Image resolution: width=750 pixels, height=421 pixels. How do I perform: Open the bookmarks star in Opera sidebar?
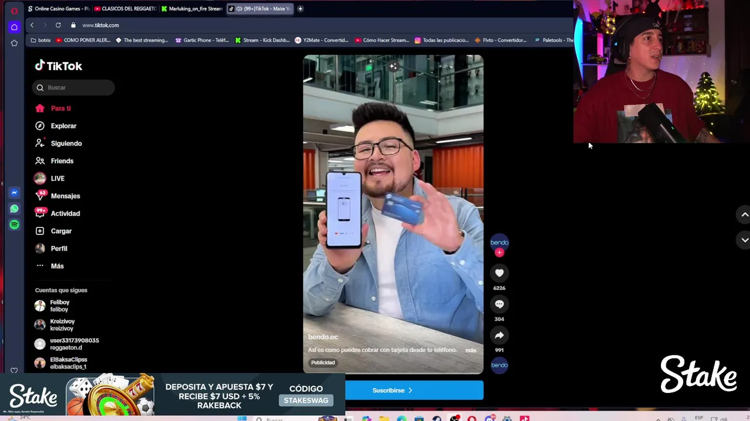14,43
